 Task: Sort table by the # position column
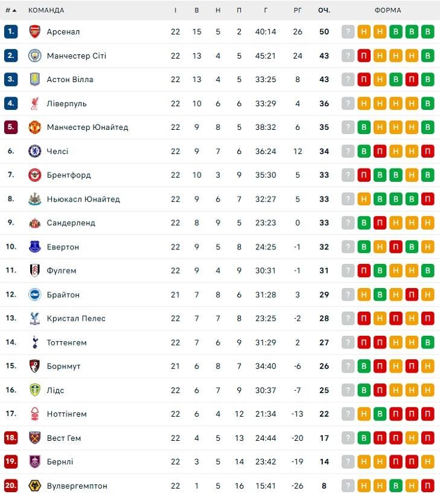pyautogui.click(x=10, y=10)
